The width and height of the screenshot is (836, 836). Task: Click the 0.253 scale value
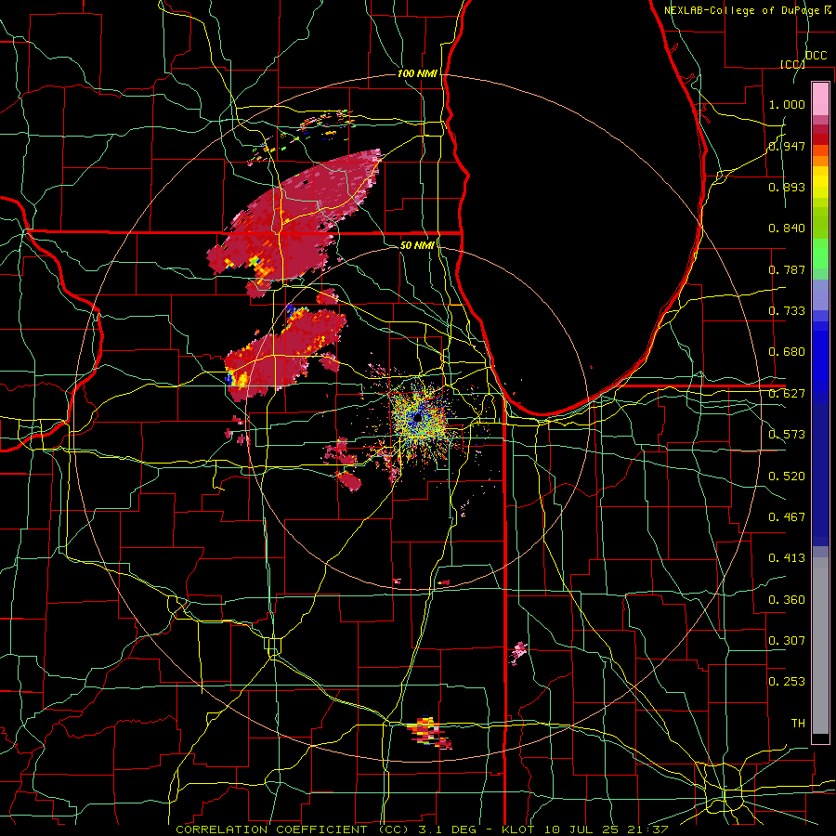pyautogui.click(x=787, y=682)
